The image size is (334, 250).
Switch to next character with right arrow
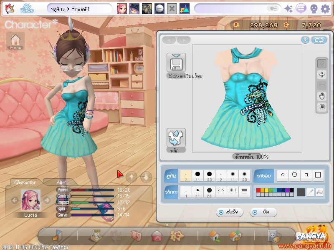point(47,200)
